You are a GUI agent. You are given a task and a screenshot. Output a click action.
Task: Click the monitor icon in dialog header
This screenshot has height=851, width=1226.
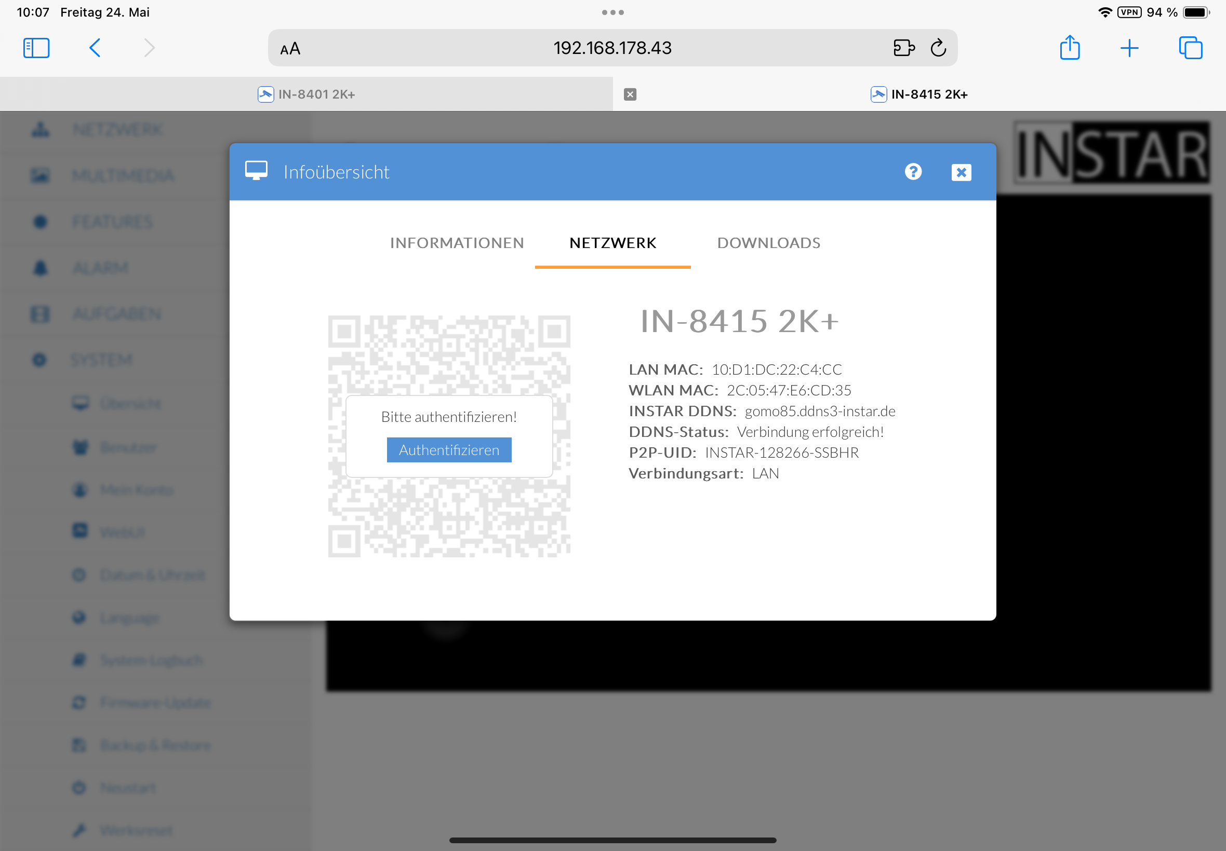256,171
